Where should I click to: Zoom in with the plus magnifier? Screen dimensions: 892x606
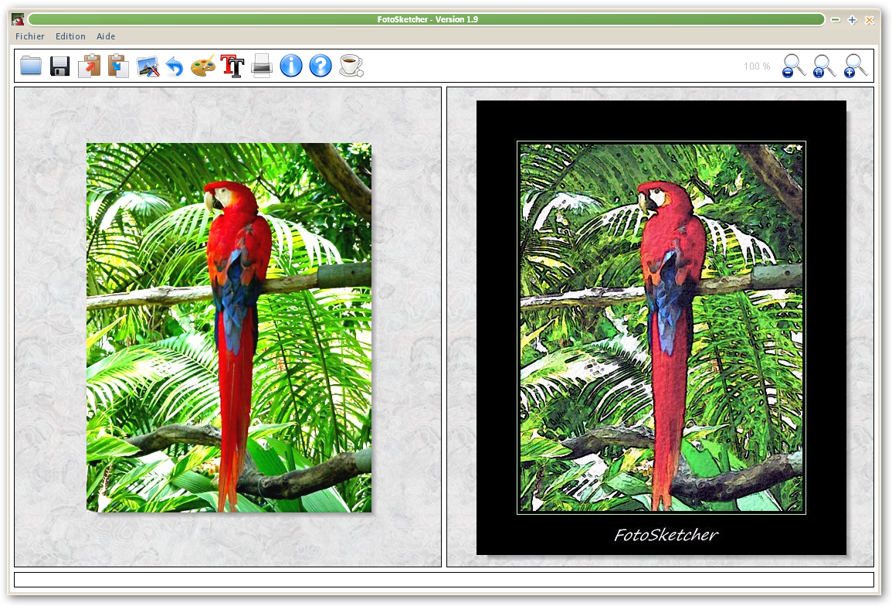[x=855, y=66]
